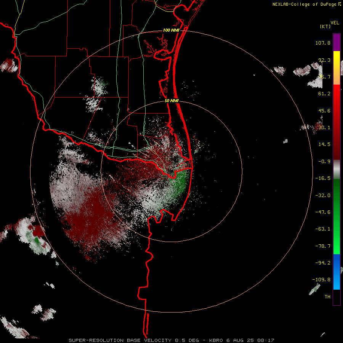The image size is (343, 343).
Task: Click the [KT] units label
Action: click(325, 26)
